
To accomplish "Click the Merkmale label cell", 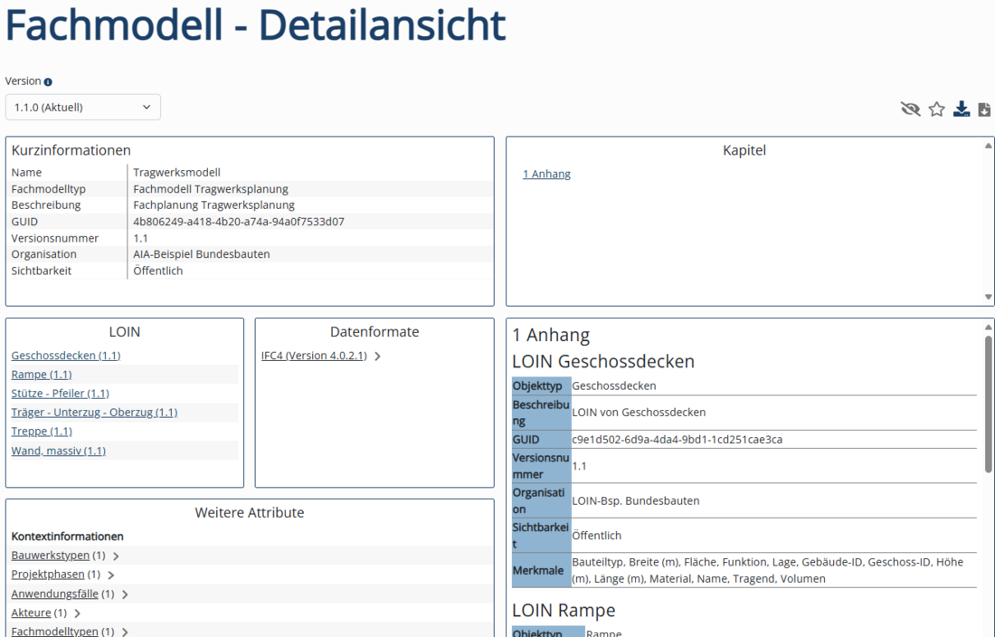I will click(x=541, y=570).
